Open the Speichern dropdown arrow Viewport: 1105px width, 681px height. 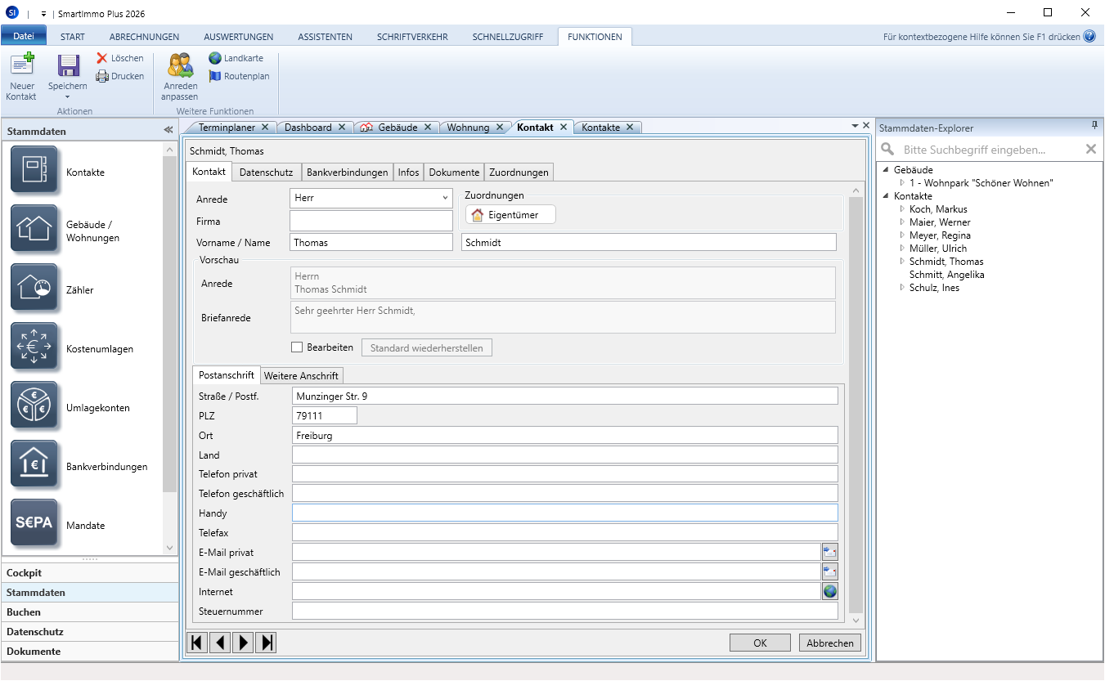coord(67,97)
